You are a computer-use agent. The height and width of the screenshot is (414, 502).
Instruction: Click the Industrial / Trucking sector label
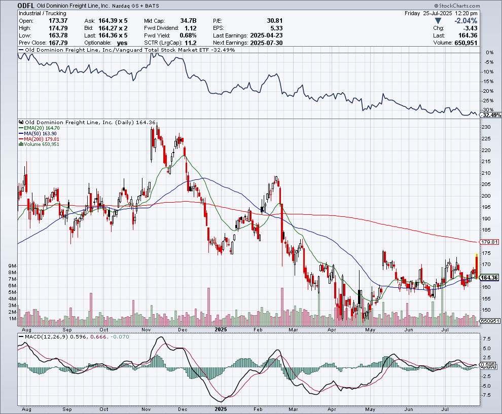[x=42, y=14]
